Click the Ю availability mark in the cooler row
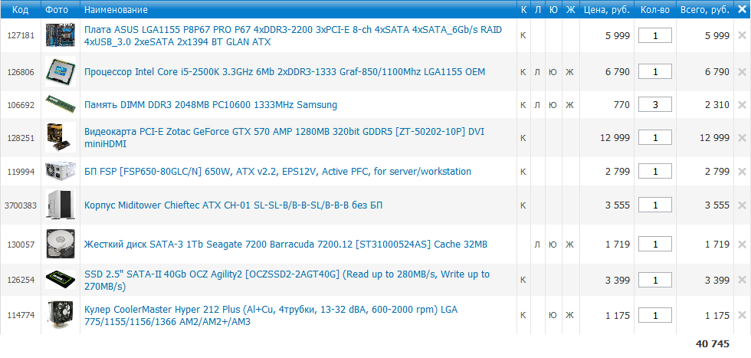Image resolution: width=751 pixels, height=358 pixels. click(553, 315)
